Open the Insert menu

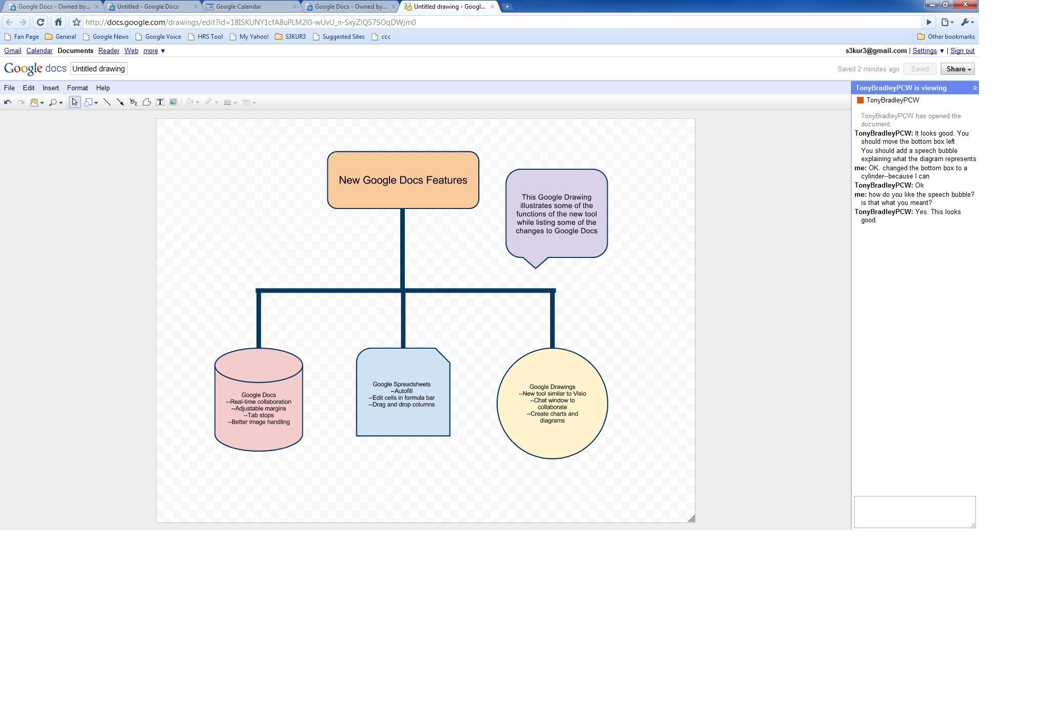pos(50,87)
